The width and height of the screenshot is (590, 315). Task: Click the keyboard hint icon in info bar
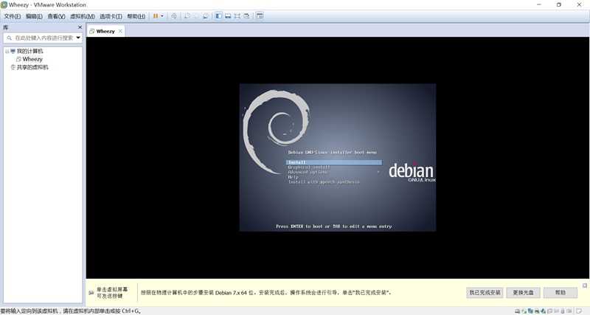click(x=91, y=292)
